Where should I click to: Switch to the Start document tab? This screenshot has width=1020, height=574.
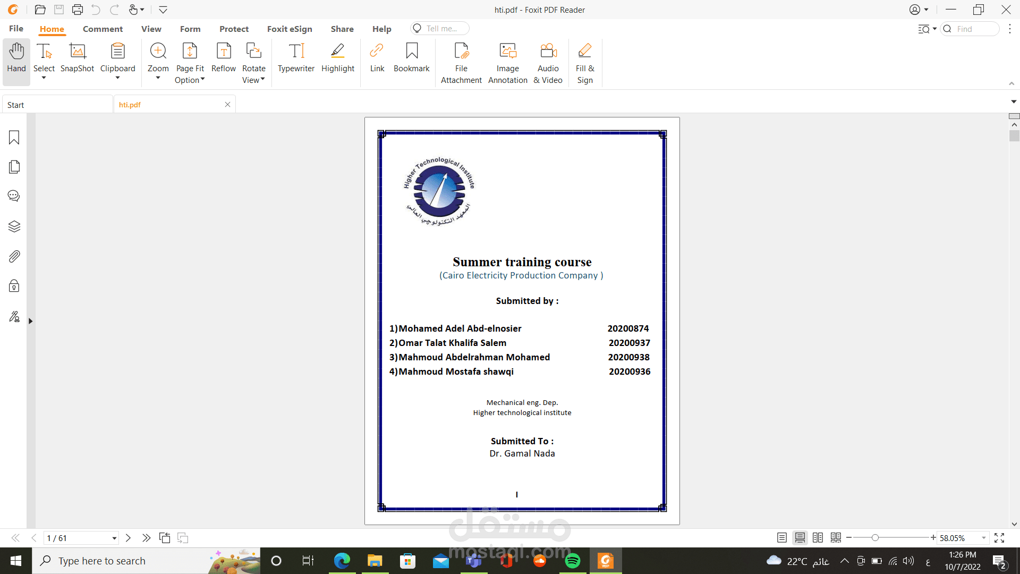point(57,105)
